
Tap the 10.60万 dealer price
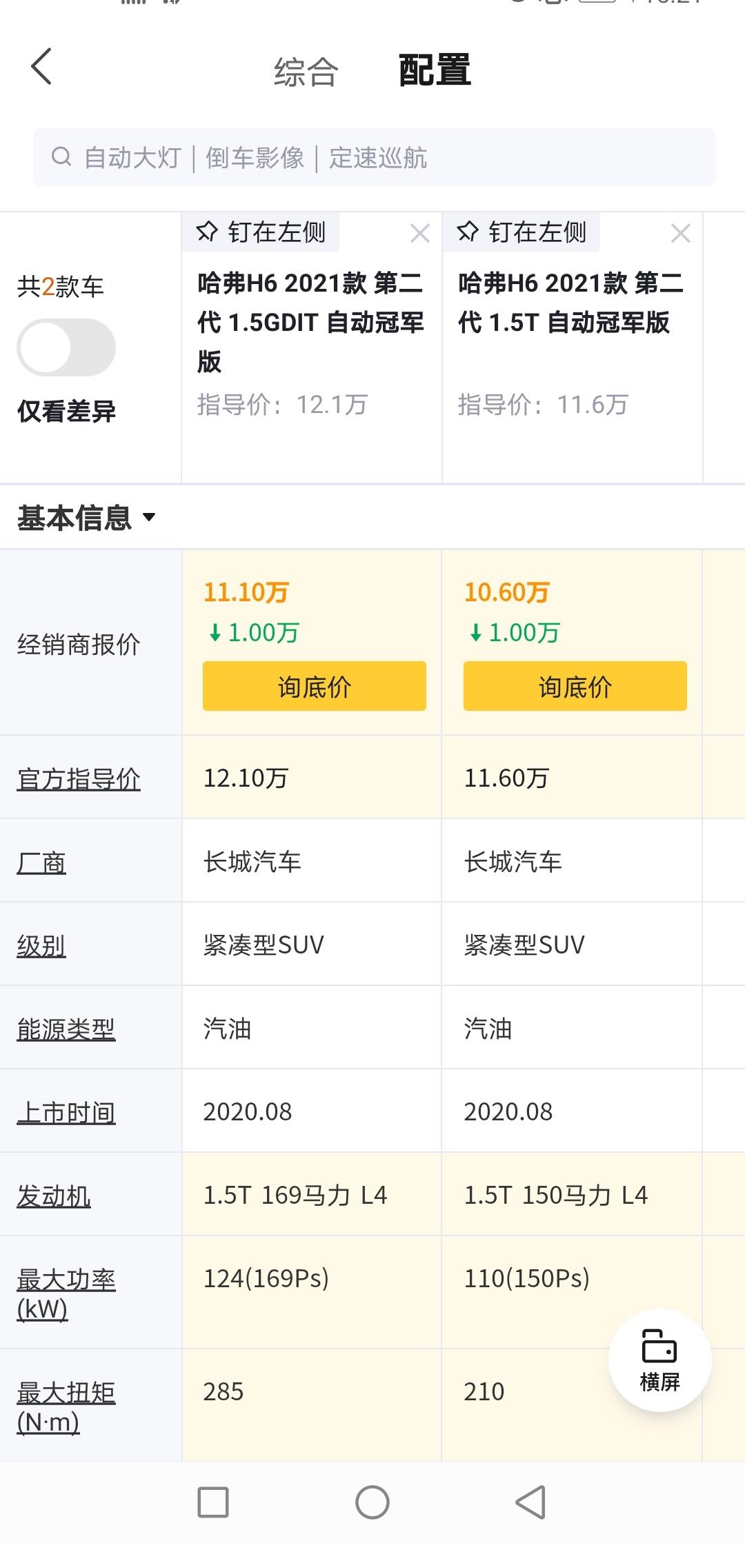[x=507, y=592]
